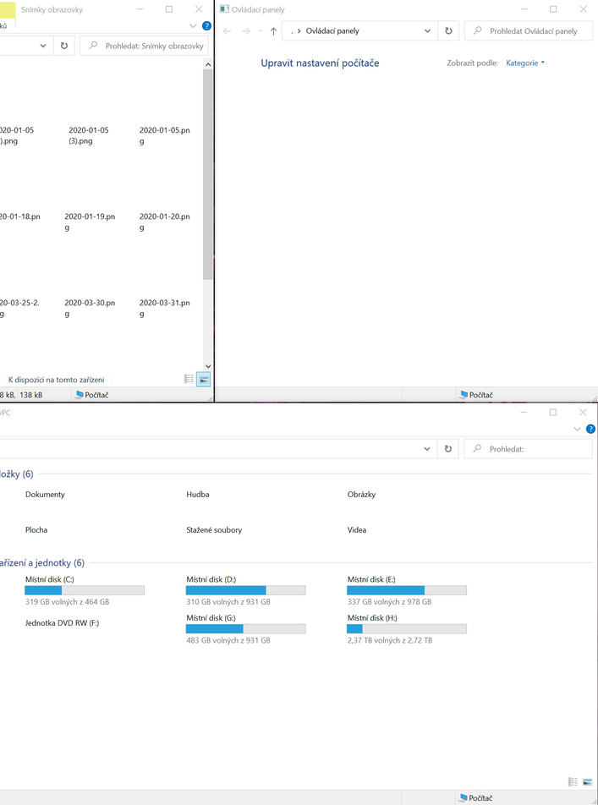
Task: Collapse Zařízení a jednotky (6) group header
Action: pyautogui.click(x=42, y=562)
